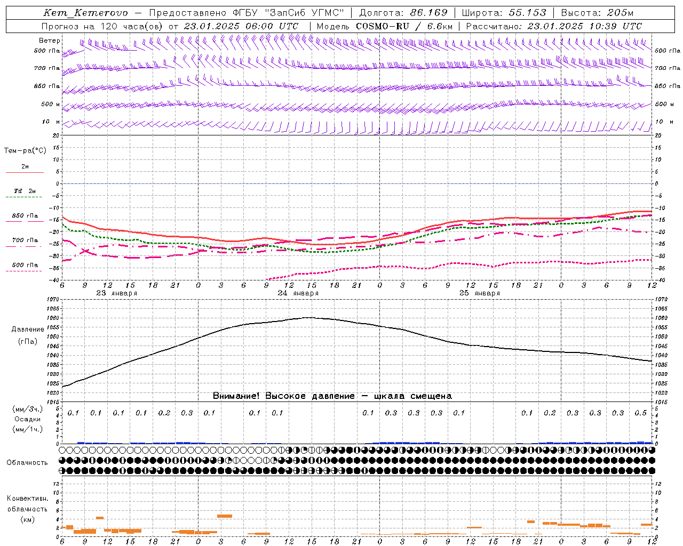Click the station title Kem_Kemerovo
This screenshot has width=683, height=546.
point(85,13)
